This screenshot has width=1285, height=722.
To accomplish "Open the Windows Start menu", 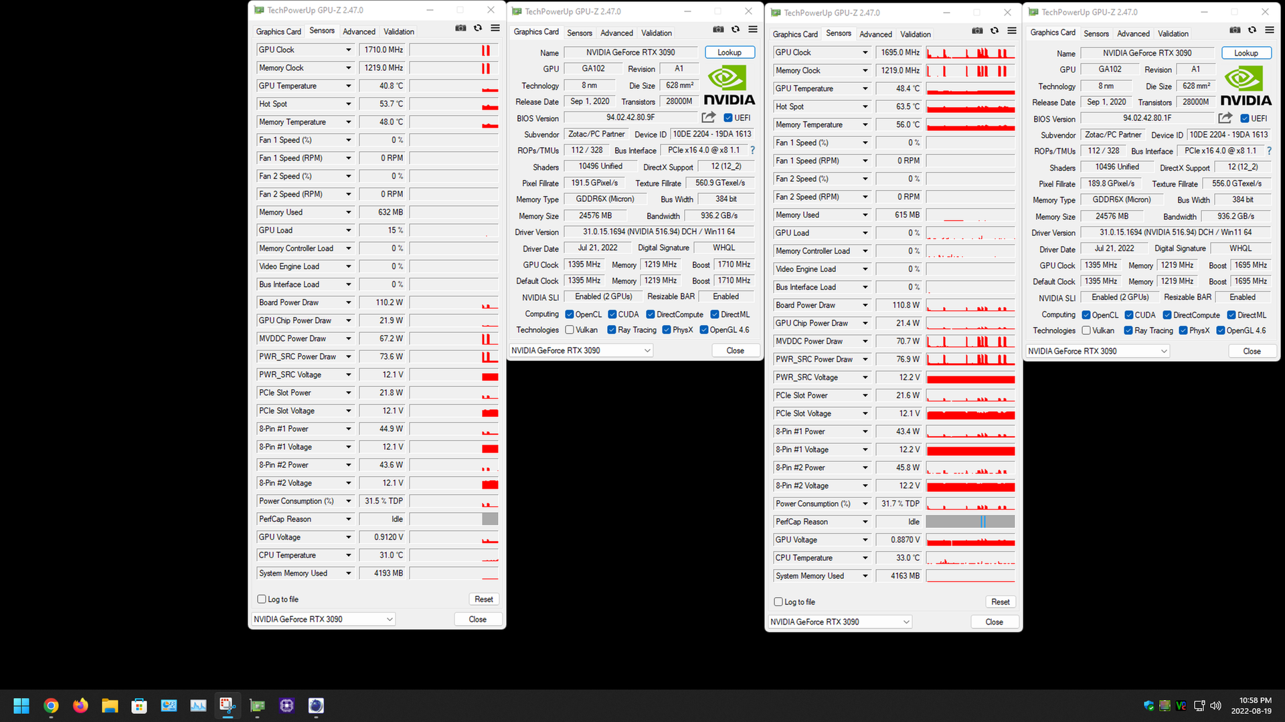I will tap(21, 705).
